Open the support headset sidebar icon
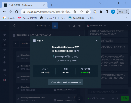This screenshot has height=103, width=131. pyautogui.click(x=4, y=75)
